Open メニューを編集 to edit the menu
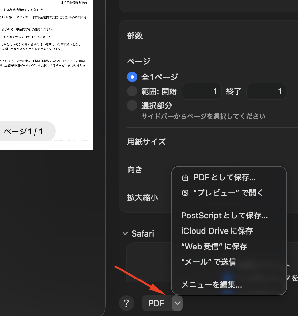This screenshot has width=298, height=316. 212,285
